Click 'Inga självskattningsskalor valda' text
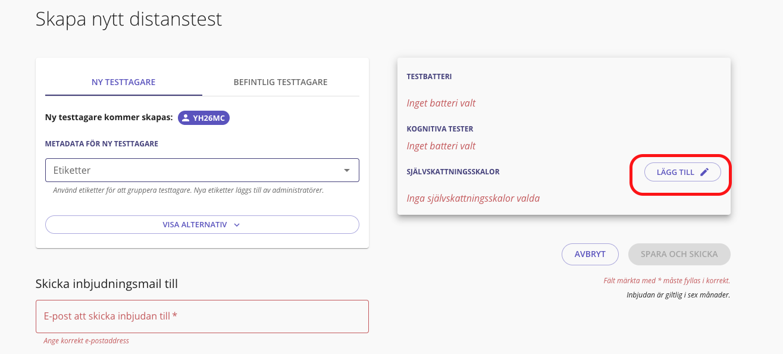 point(473,198)
